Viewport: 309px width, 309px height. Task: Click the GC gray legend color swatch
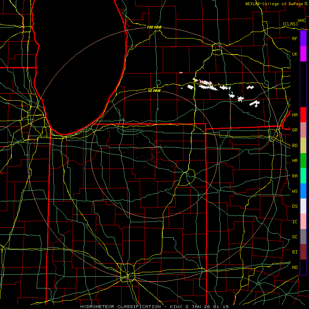tap(303, 237)
